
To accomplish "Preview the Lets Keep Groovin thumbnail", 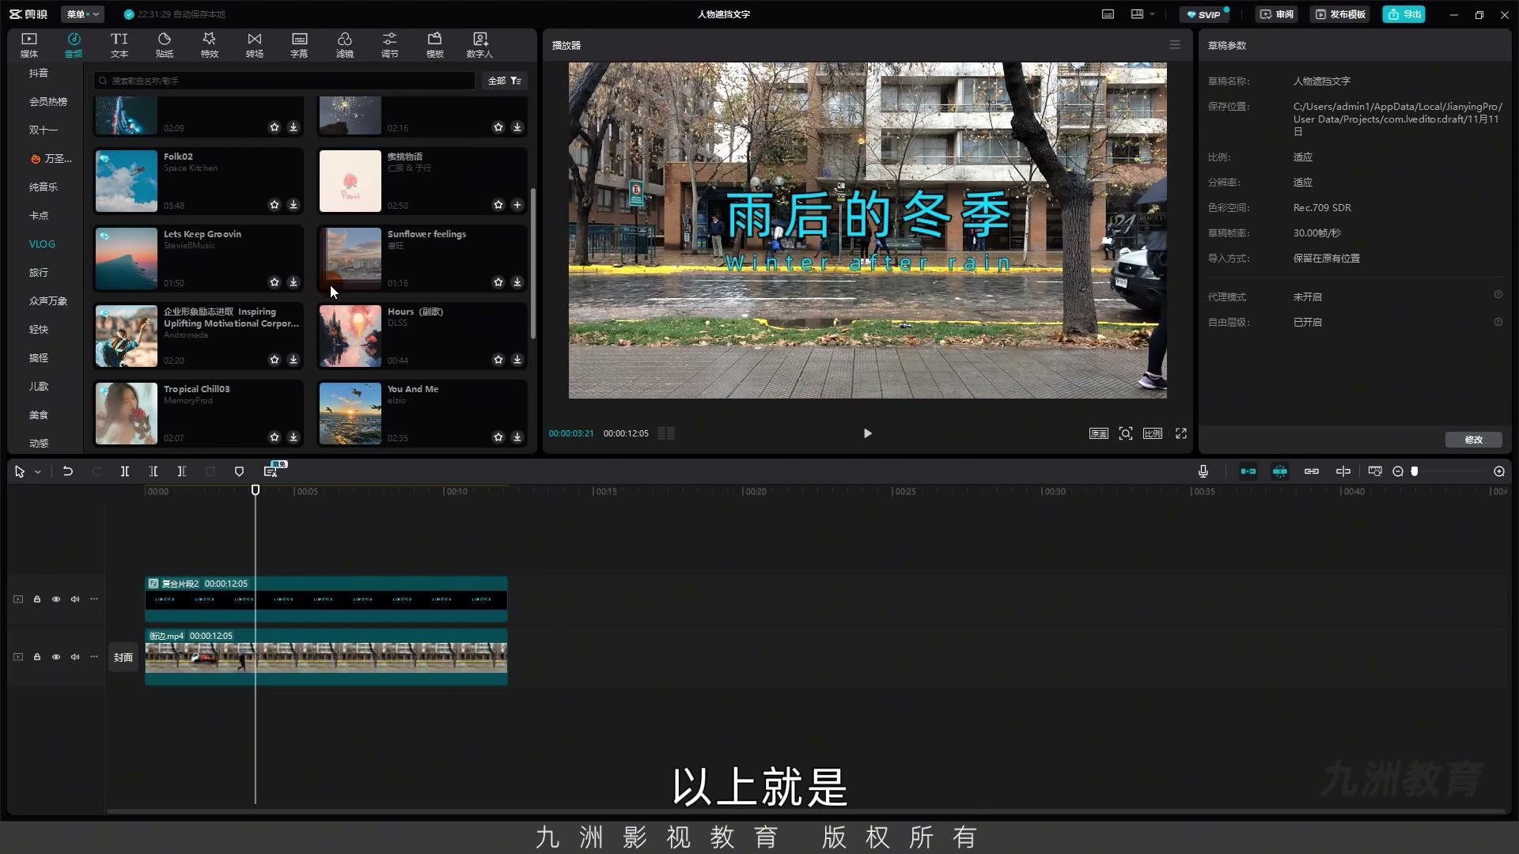I will (x=127, y=259).
